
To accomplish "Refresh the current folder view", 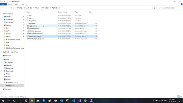I will (154, 8).
